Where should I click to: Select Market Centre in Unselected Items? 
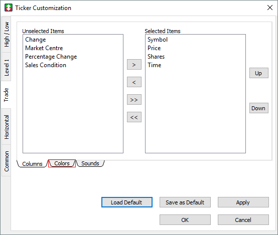44,48
